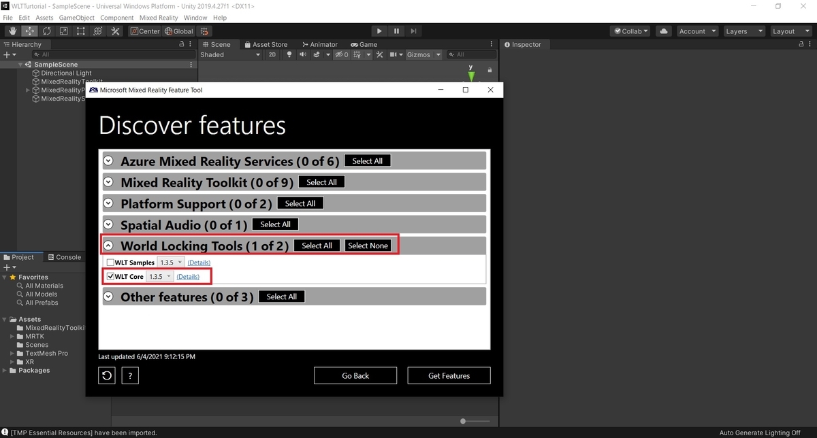The width and height of the screenshot is (817, 438).
Task: Expand Azure Mixed Reality Services section
Action: [108, 161]
